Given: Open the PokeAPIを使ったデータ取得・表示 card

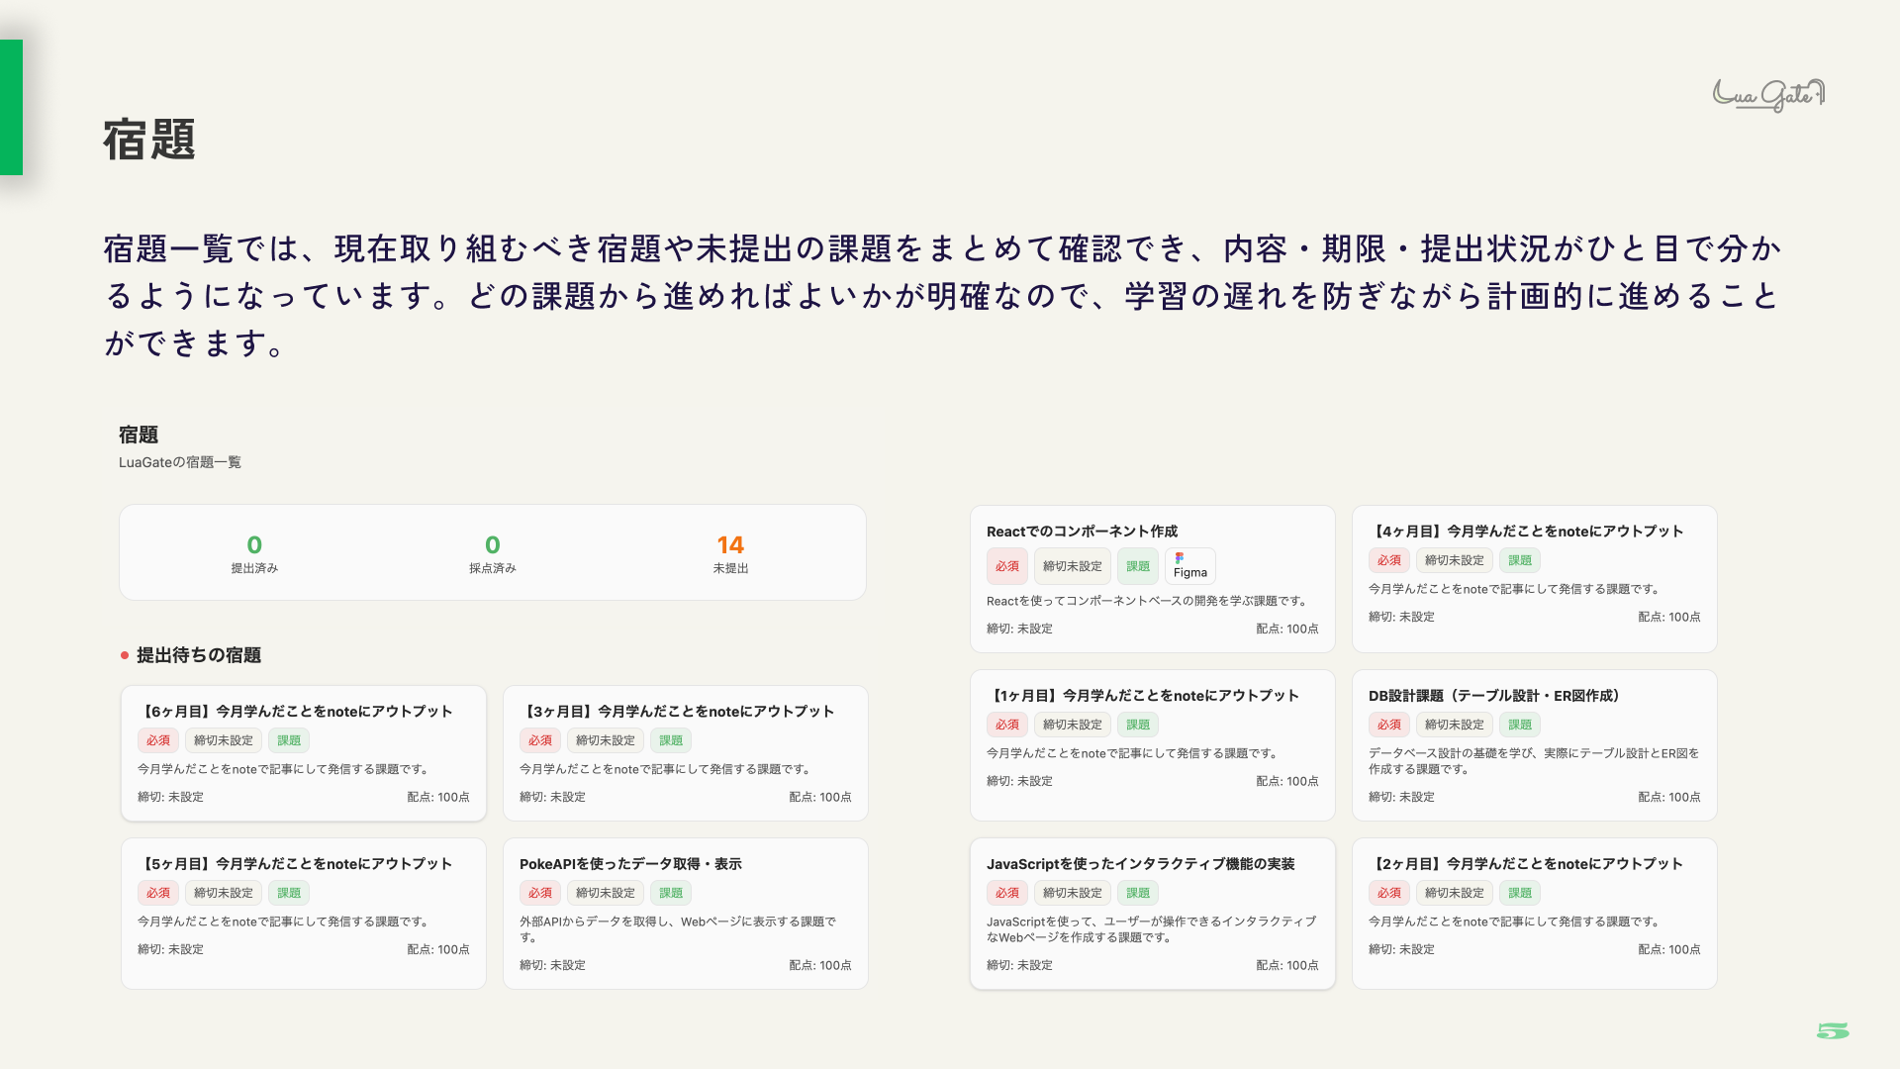Looking at the screenshot, I should coord(686,914).
